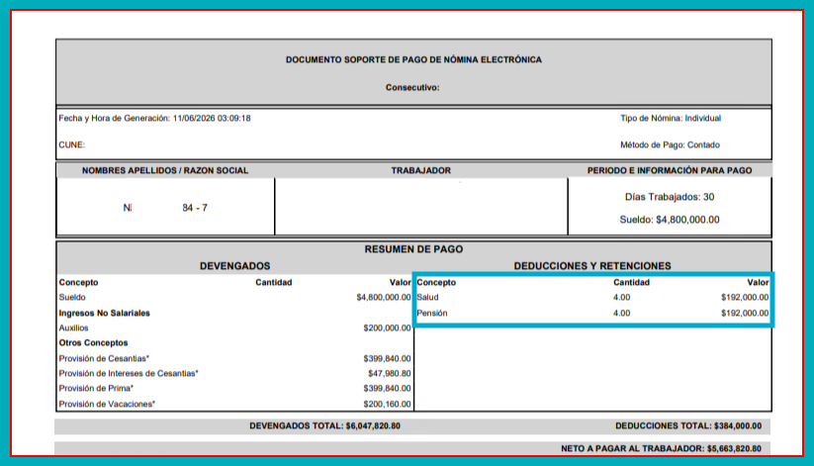
Task: Click 'Provisión de Prima*' row label
Action: [x=96, y=388]
